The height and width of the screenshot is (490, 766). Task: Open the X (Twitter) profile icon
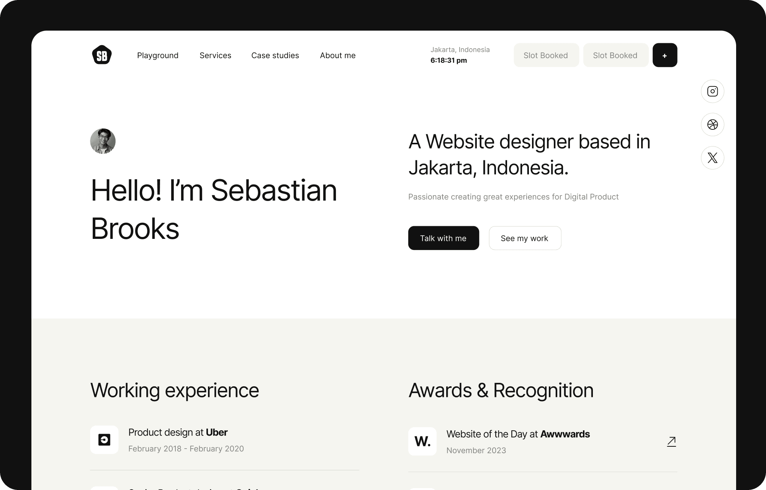point(712,157)
